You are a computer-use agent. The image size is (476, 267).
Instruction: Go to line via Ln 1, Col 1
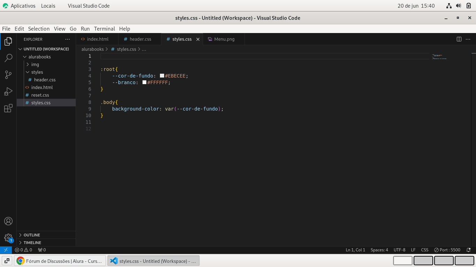point(355,250)
